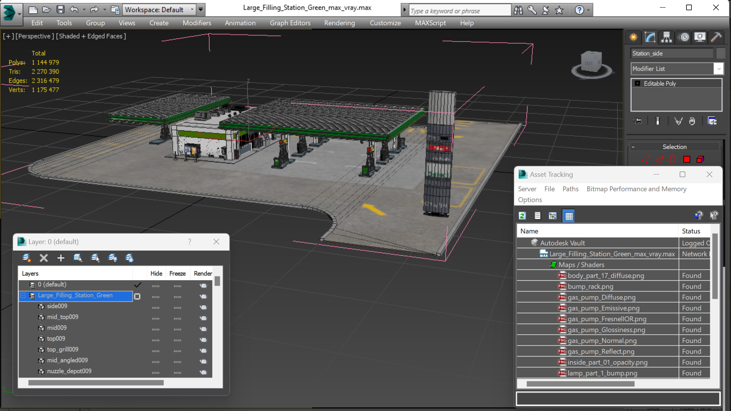Refresh the Asset Tracking list
Screen dimensions: 731x411
pyautogui.click(x=522, y=216)
